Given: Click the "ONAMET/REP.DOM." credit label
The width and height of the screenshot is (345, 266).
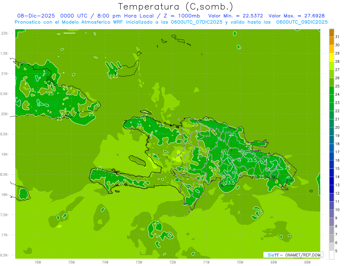Looking at the screenshot, I should (x=304, y=255).
